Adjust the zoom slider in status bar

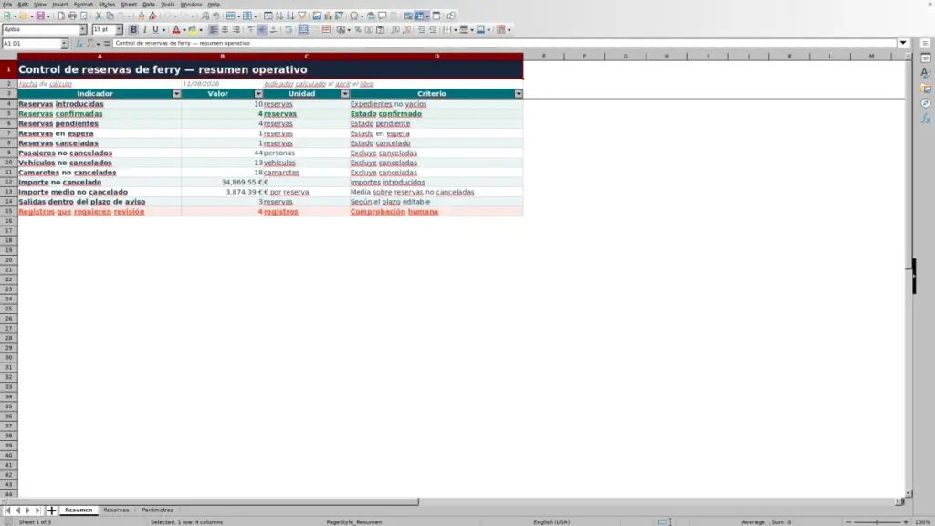877,522
